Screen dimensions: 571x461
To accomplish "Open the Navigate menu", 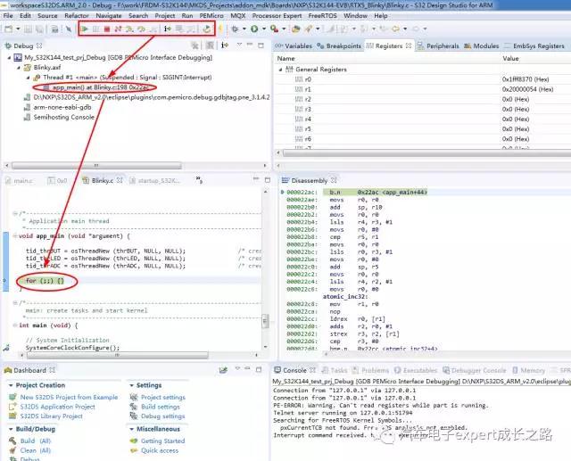I will click(109, 16).
